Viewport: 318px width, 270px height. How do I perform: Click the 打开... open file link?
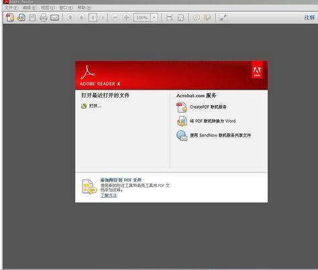coord(95,106)
